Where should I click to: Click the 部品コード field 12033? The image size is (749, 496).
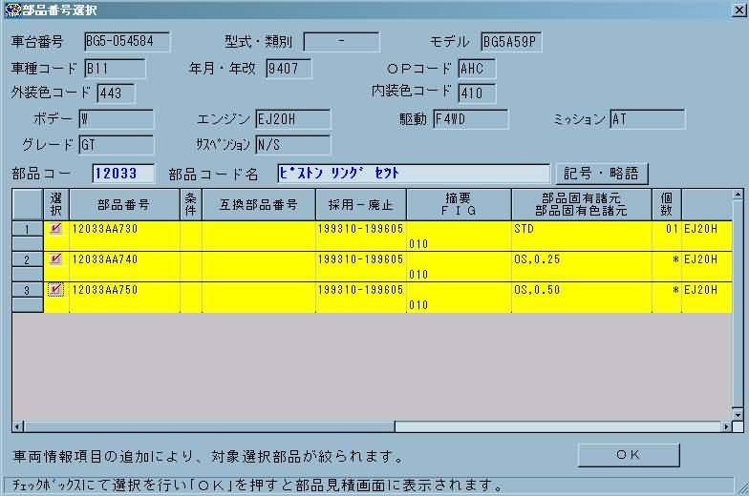(123, 174)
